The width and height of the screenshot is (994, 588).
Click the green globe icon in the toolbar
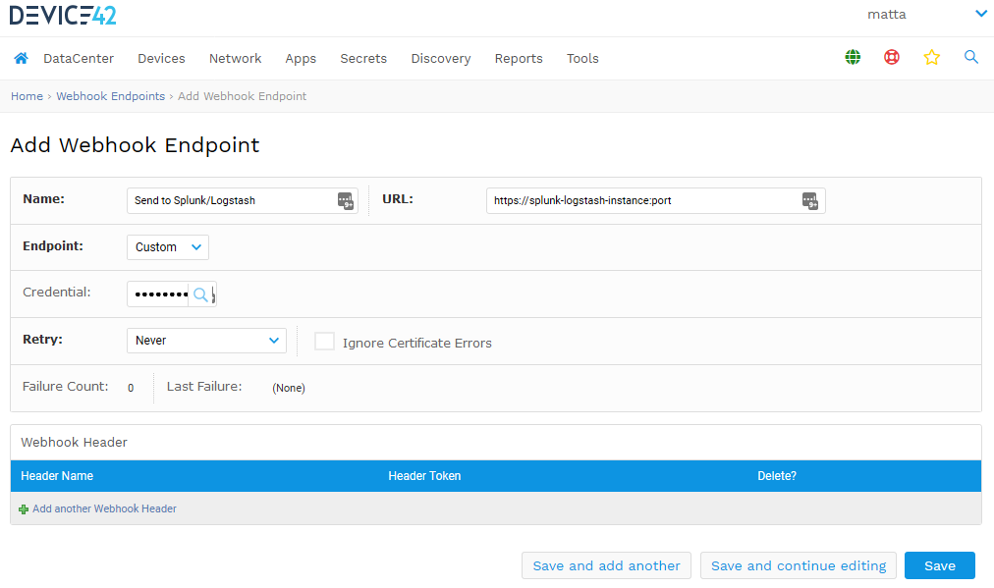[852, 57]
